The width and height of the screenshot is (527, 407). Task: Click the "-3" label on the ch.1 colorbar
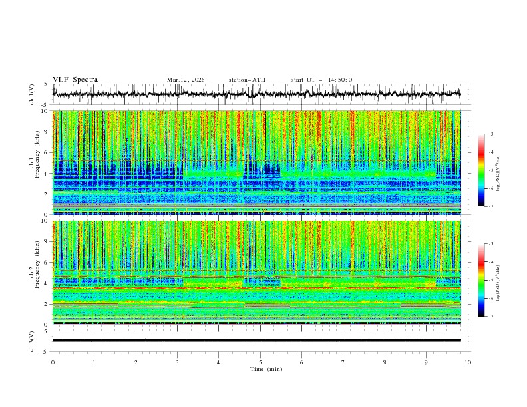(490, 134)
